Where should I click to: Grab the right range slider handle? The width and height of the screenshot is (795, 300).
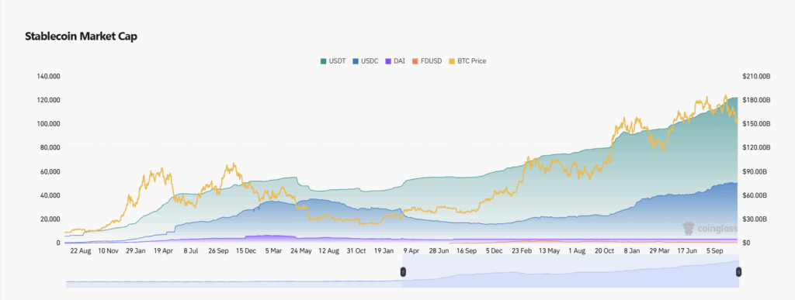739,272
